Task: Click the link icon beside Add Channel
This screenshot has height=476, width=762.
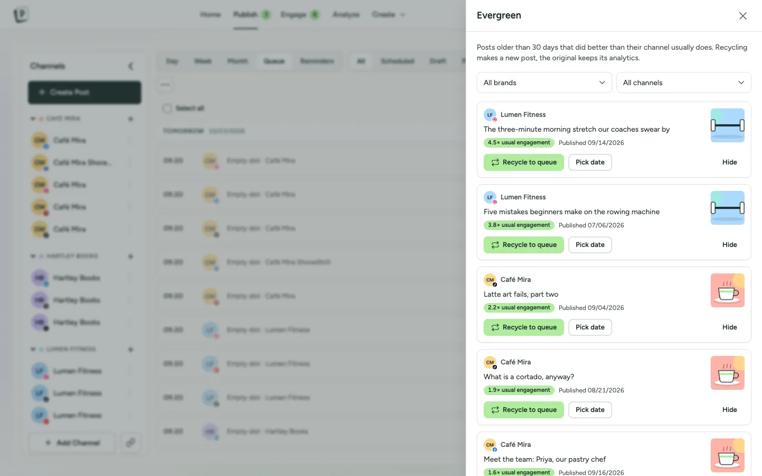Action: point(130,443)
